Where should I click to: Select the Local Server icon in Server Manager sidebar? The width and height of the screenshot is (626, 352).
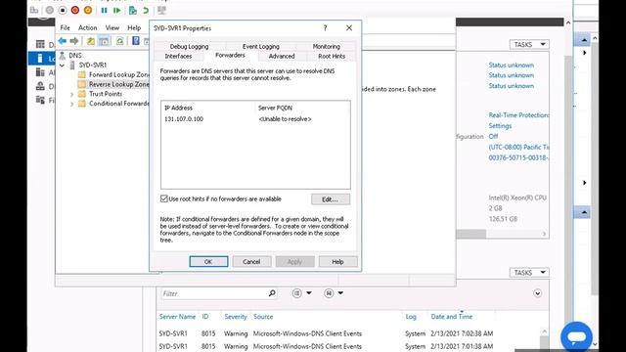(40, 59)
